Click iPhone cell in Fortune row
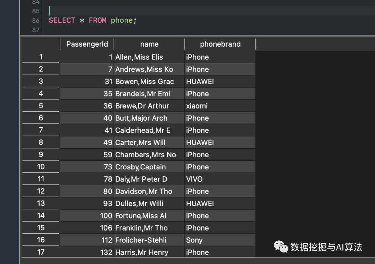375x264 pixels. pyautogui.click(x=220, y=216)
